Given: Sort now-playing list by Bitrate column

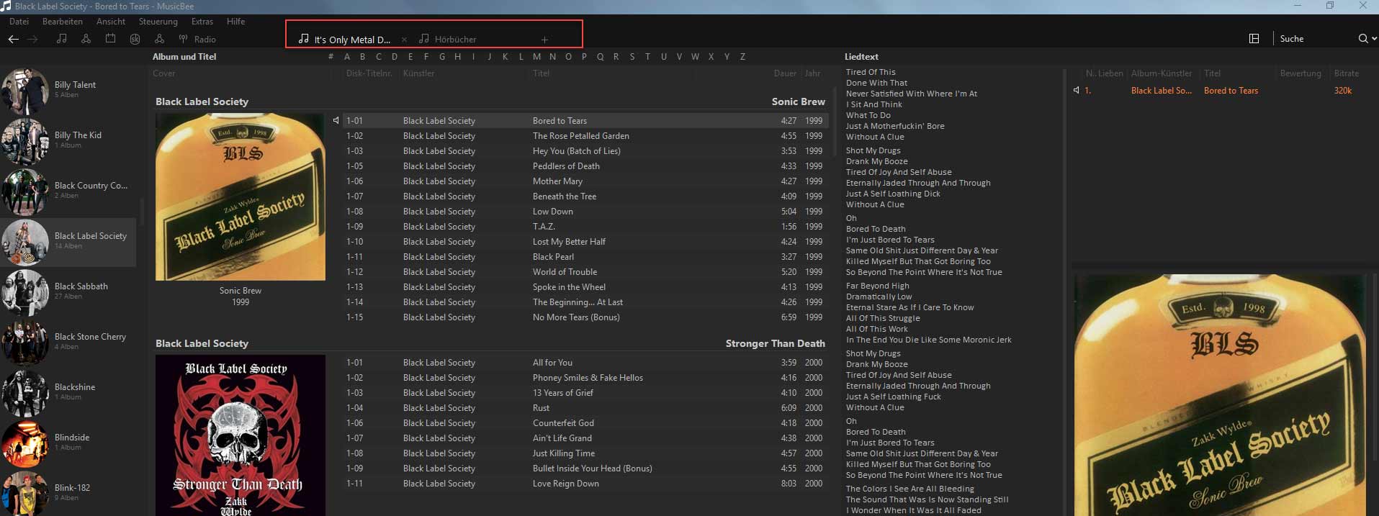Looking at the screenshot, I should pyautogui.click(x=1346, y=73).
